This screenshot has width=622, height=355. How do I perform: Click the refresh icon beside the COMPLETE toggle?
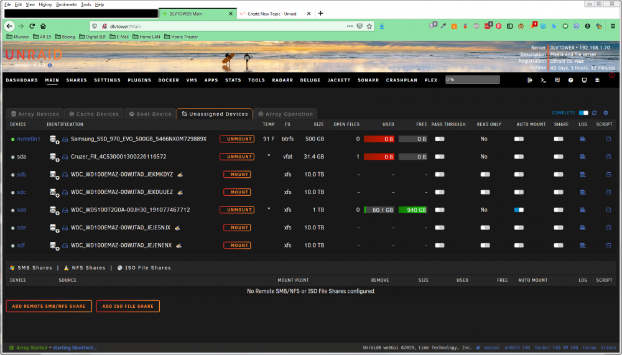594,113
